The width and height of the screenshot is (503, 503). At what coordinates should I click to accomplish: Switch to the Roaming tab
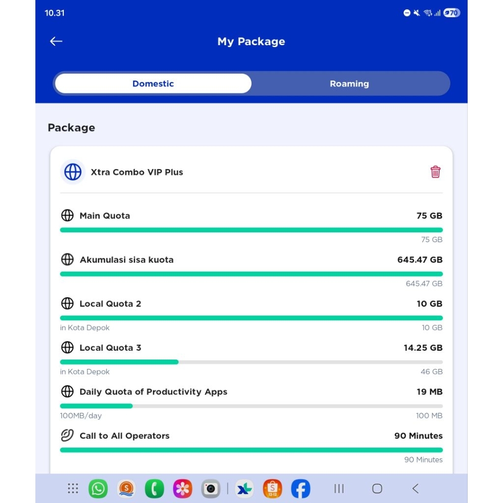pyautogui.click(x=349, y=84)
